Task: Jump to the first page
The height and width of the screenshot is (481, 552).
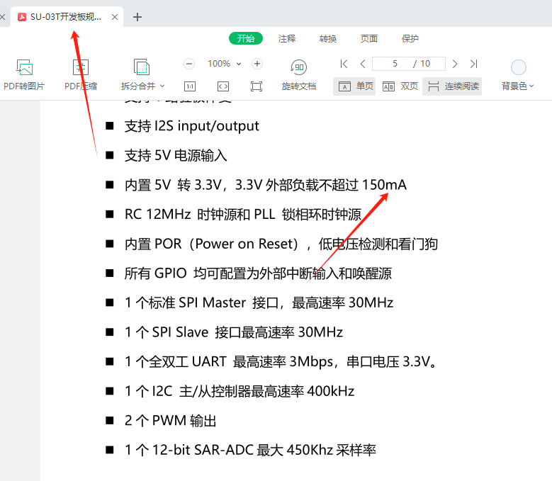Action: pos(344,64)
